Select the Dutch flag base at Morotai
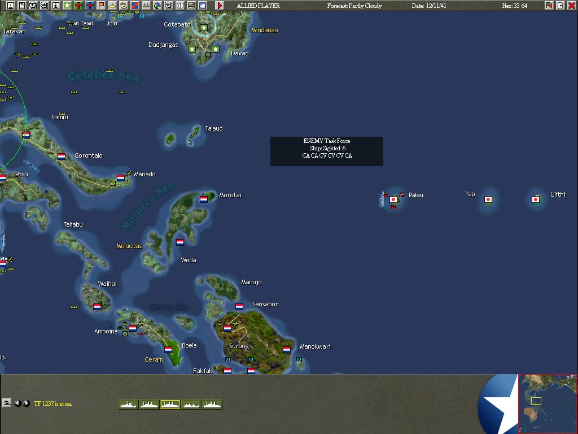 coord(203,199)
